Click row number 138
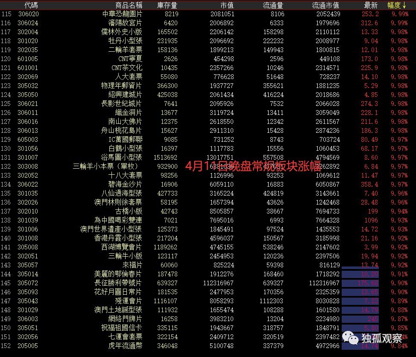416x357 pixels. click(6, 220)
